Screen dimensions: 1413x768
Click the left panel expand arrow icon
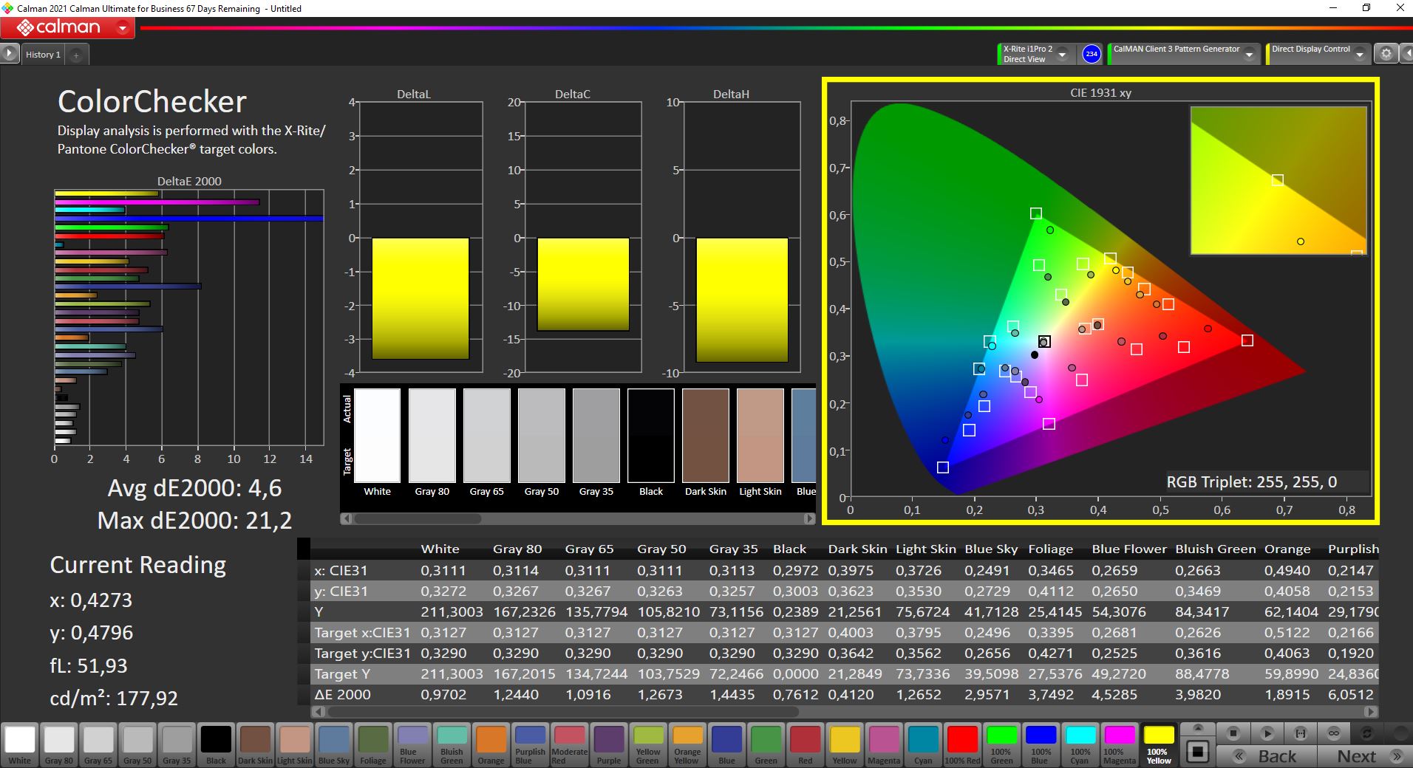9,54
